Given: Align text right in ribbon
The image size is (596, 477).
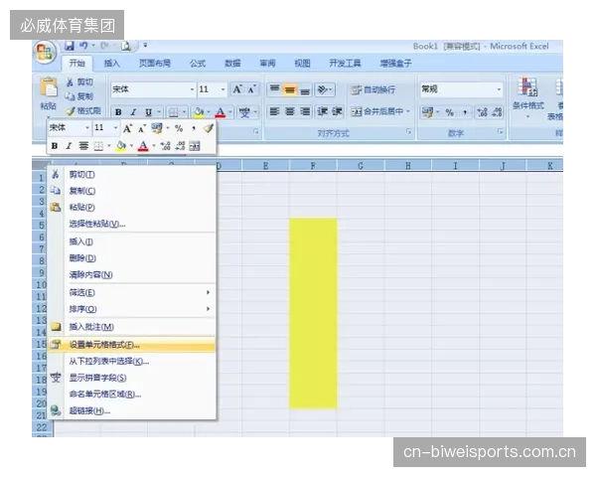Looking at the screenshot, I should point(305,111).
